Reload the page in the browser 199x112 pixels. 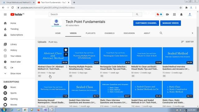click(12, 7)
